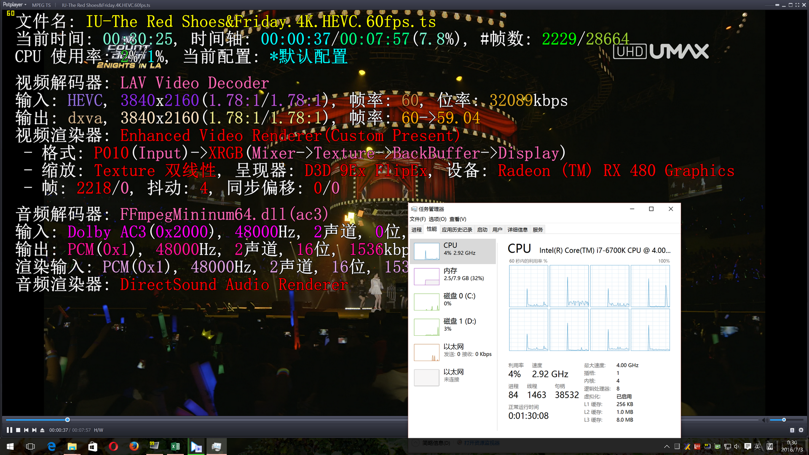
Task: Open Potplayer settings gear
Action: [801, 430]
